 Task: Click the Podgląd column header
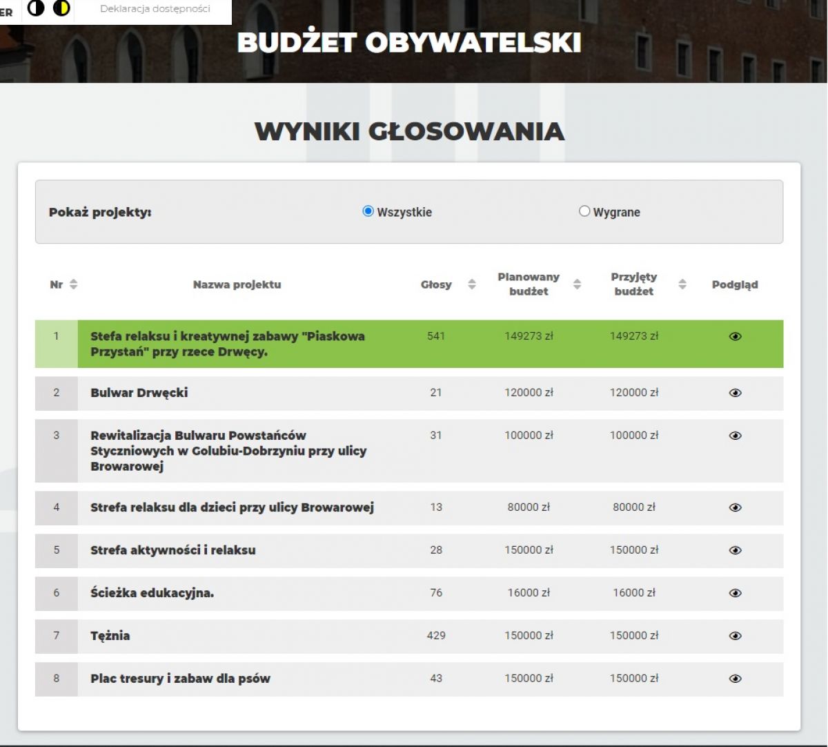pos(735,284)
